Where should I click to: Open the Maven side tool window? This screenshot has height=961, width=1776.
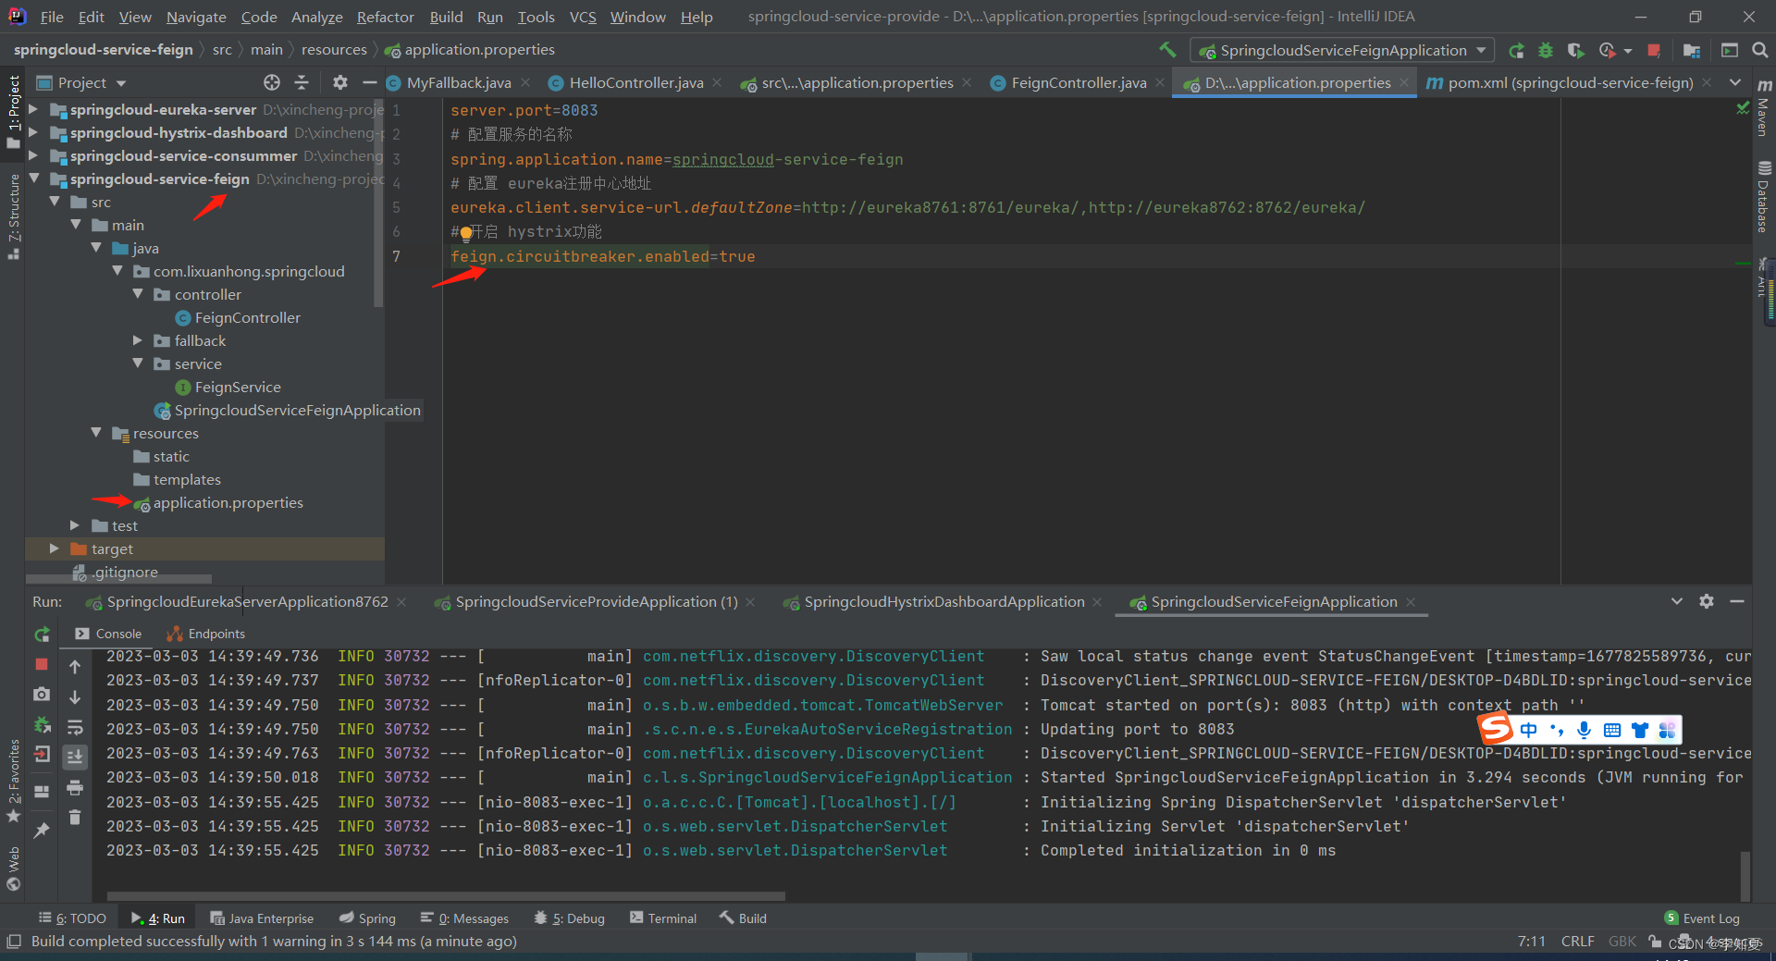tap(1764, 107)
